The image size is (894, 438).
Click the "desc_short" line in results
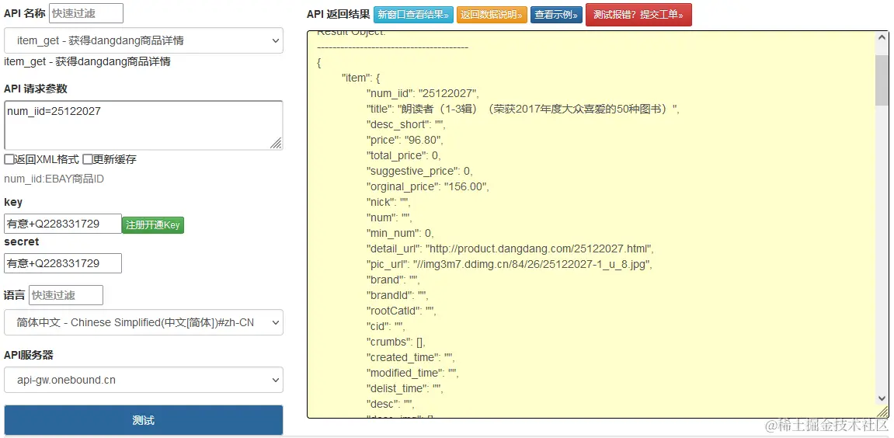pos(406,124)
